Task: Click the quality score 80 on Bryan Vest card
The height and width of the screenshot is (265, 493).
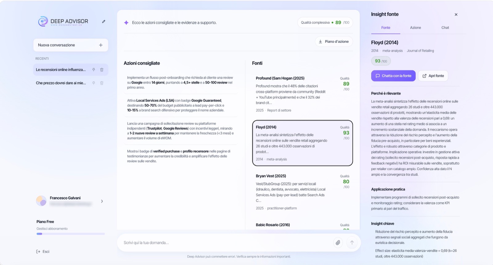Action: 346,182
